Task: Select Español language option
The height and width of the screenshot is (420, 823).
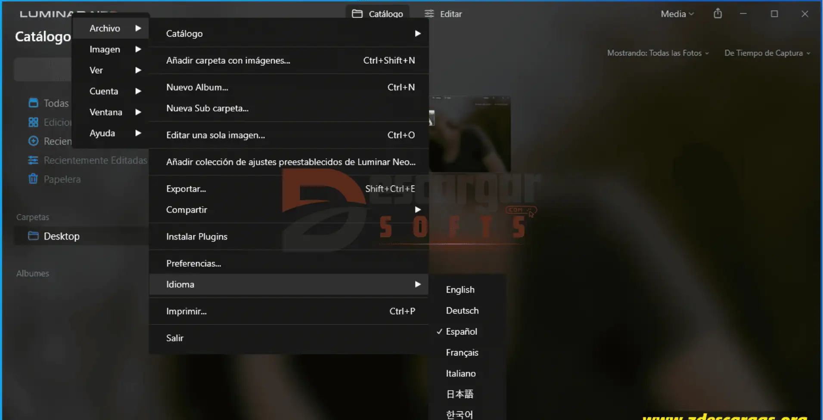Action: point(461,331)
